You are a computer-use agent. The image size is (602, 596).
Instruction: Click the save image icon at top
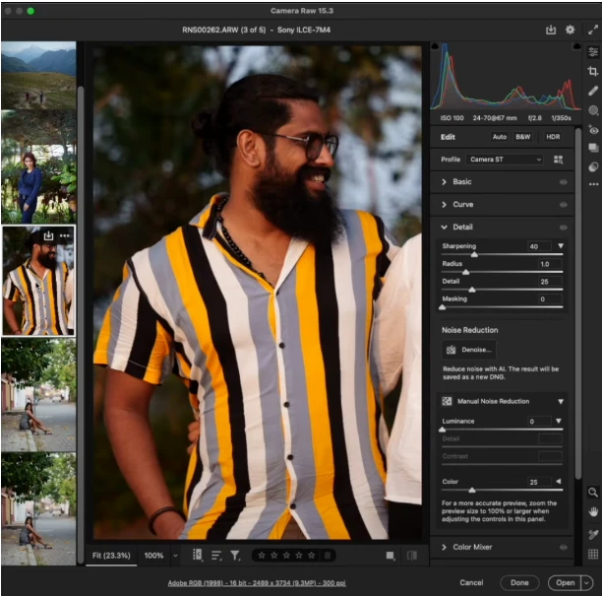(x=551, y=31)
